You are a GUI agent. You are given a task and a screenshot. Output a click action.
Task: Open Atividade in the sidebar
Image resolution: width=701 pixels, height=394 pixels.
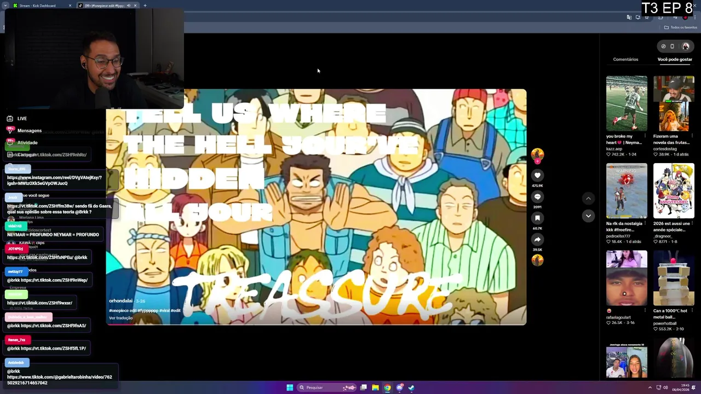(22, 142)
